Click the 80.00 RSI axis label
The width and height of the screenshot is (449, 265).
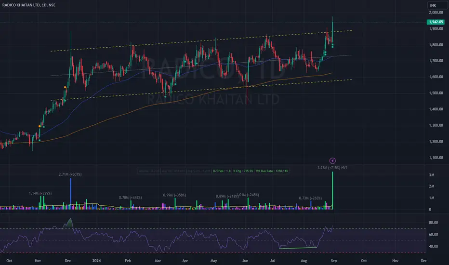click(x=433, y=223)
